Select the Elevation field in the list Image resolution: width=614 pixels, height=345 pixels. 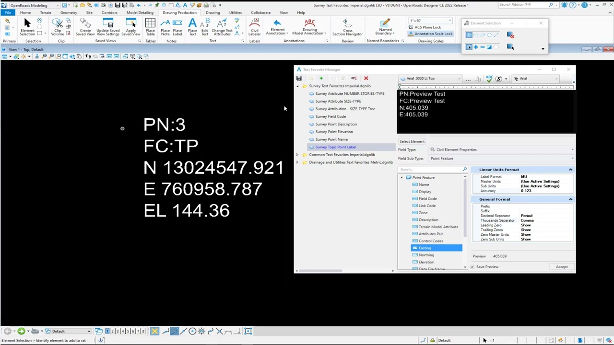[x=426, y=262]
